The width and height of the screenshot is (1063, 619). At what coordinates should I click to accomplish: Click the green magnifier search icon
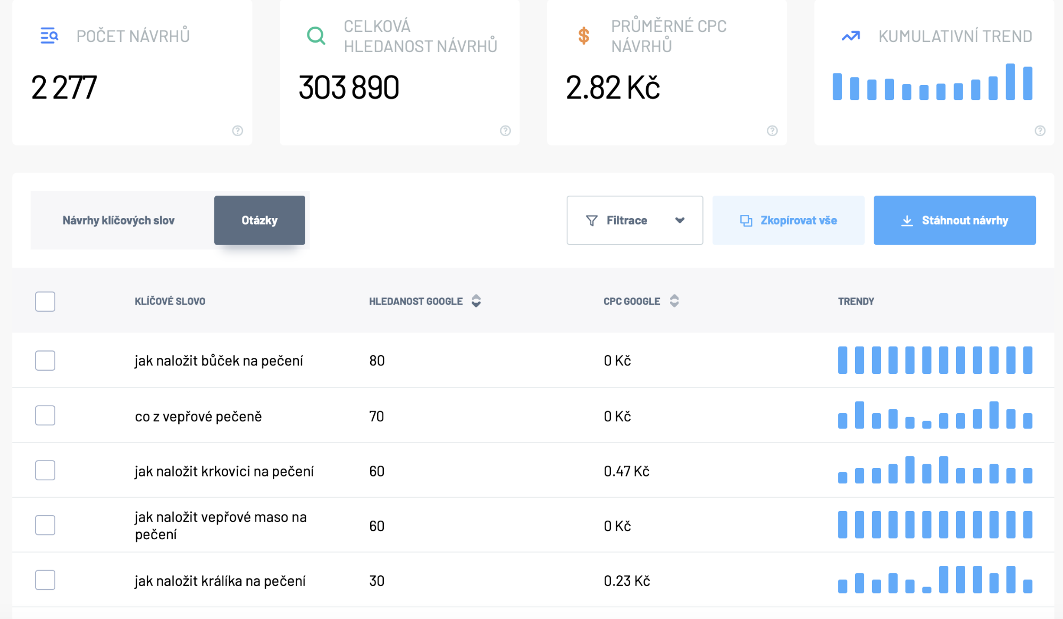tap(316, 36)
